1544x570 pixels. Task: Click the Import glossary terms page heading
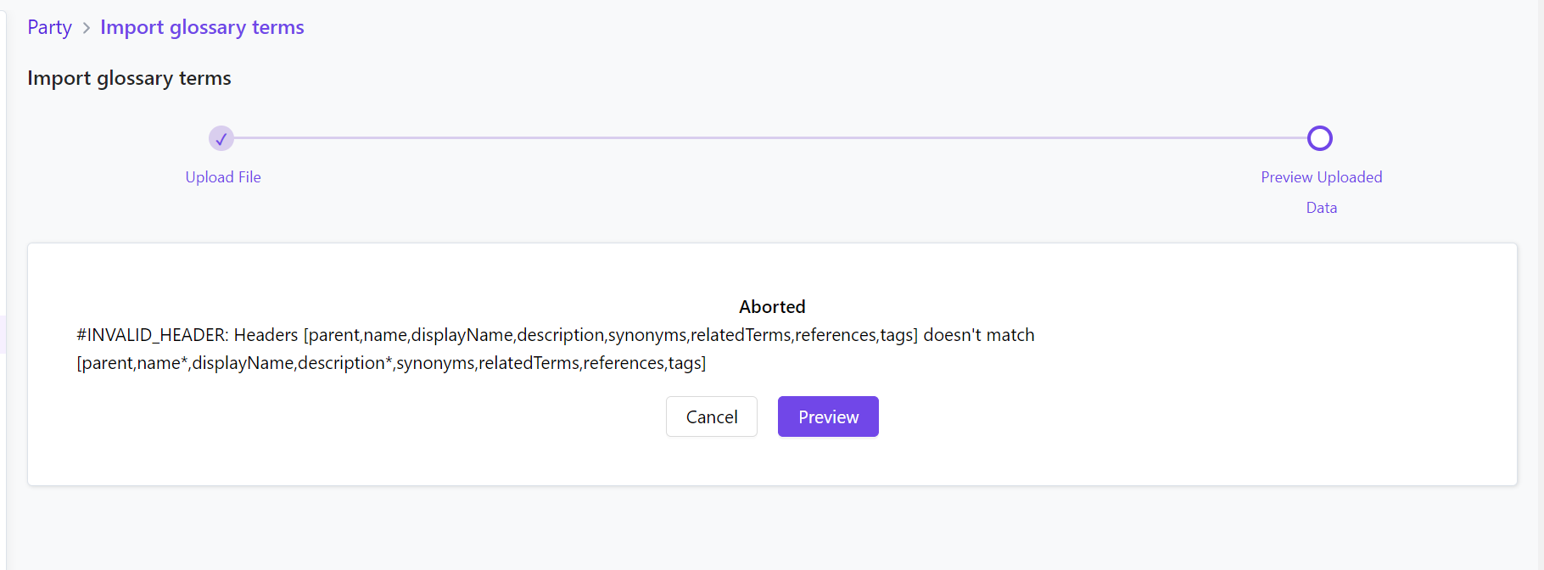click(x=129, y=77)
